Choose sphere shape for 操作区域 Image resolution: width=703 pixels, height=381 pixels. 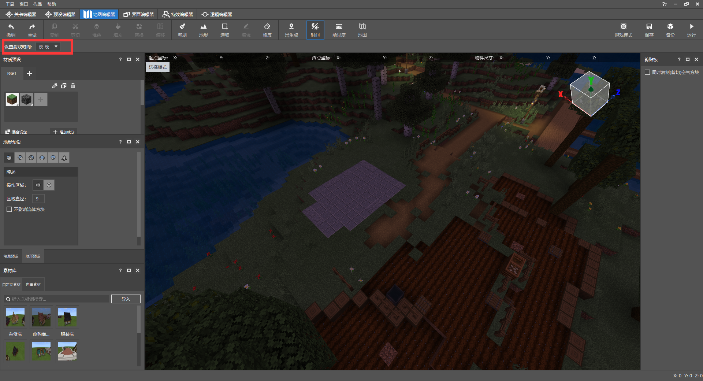point(38,185)
